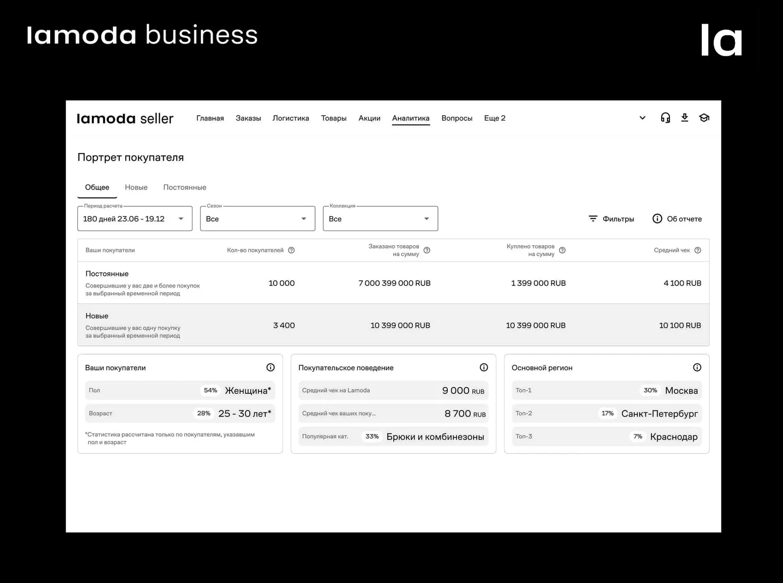Screen dimensions: 783x583
Task: Open the Период расчета dropdown
Action: pyautogui.click(x=135, y=219)
